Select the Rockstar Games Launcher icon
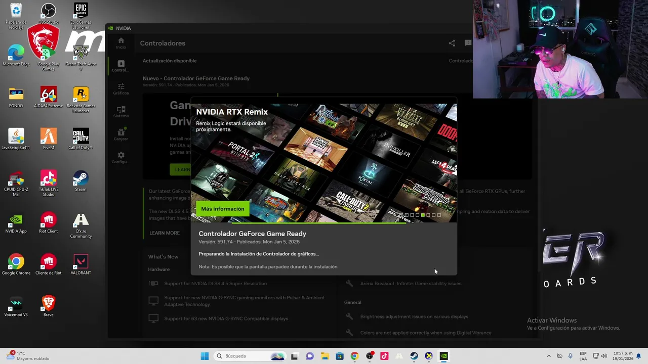 81,100
